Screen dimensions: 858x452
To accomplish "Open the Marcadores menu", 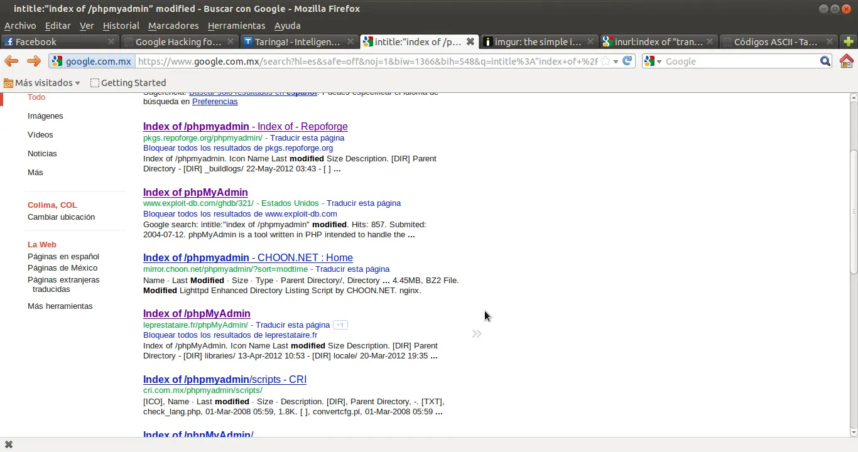I will [173, 26].
